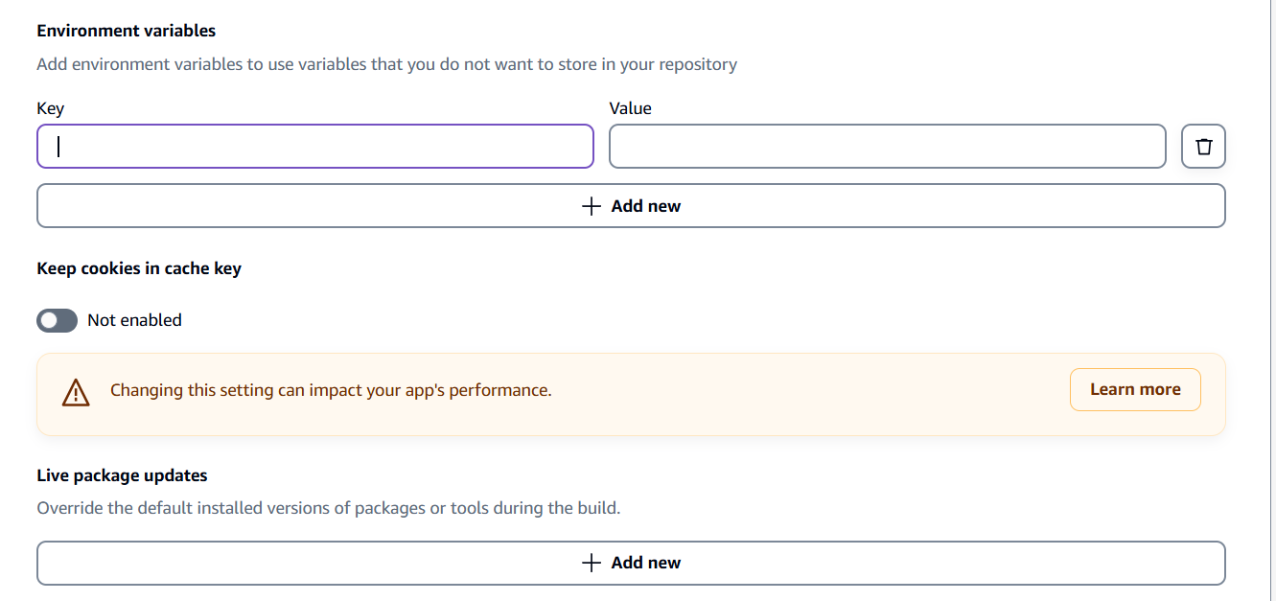Viewport: 1276px width, 601px height.
Task: Click the Not enabled label text
Action: pyautogui.click(x=134, y=319)
